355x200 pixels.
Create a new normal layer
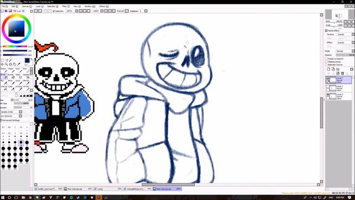coord(328,69)
